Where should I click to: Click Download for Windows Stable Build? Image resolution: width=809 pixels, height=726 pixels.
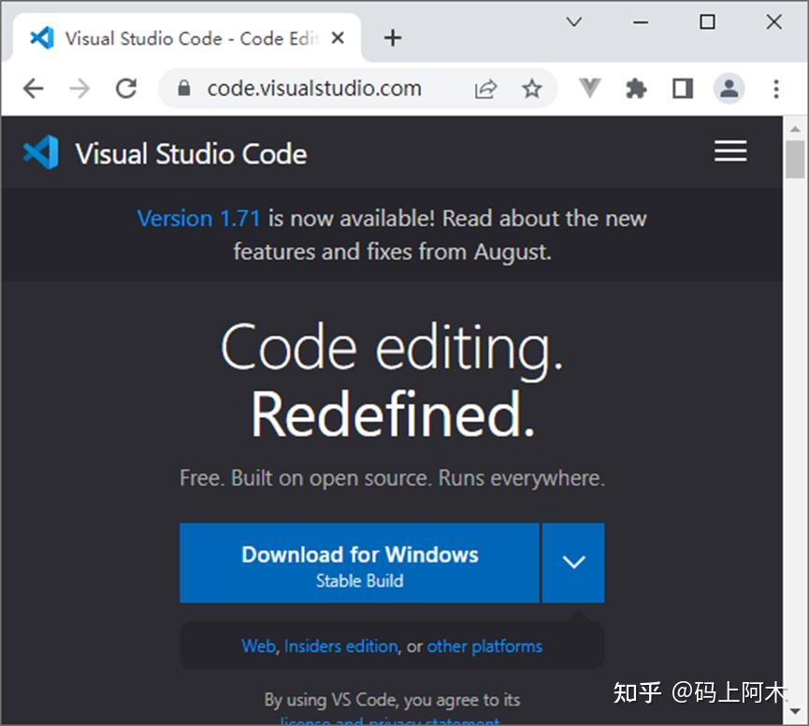tap(360, 563)
